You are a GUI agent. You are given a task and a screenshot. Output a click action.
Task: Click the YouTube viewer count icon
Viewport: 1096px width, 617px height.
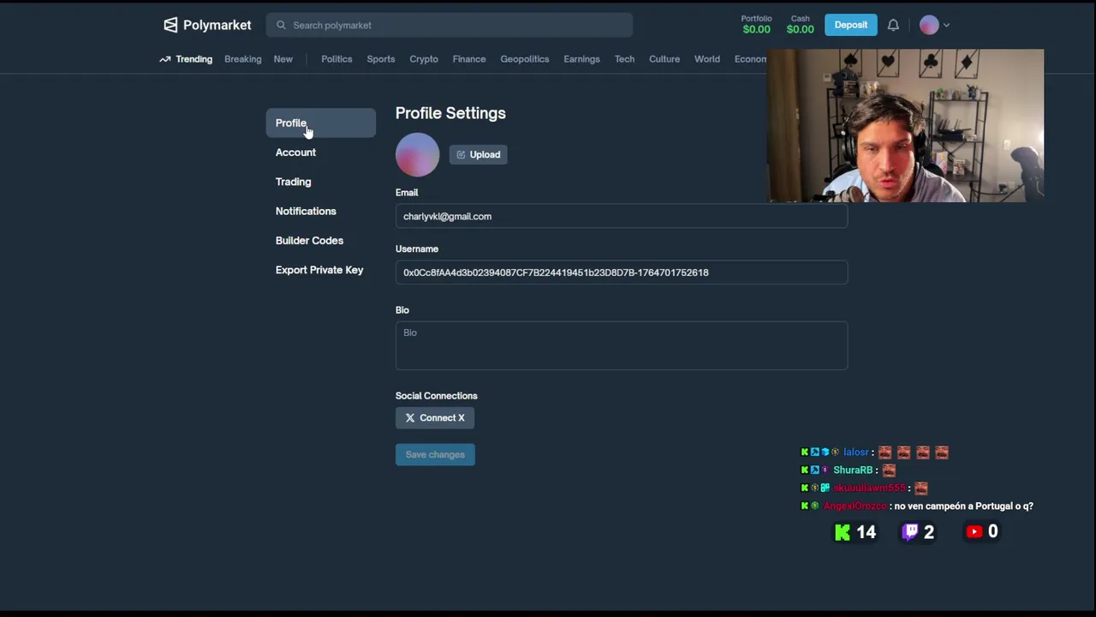point(974,532)
